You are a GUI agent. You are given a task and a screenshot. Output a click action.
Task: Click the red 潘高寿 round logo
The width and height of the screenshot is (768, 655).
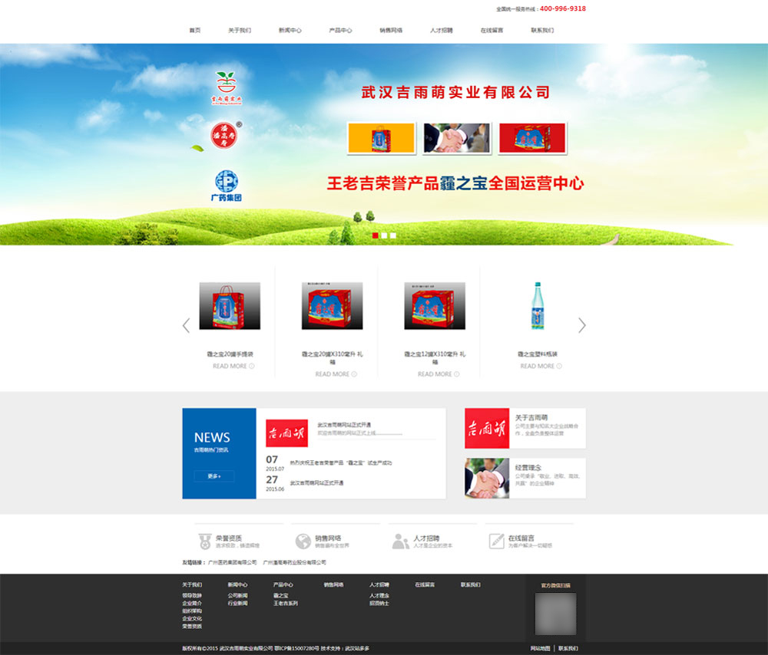[224, 135]
